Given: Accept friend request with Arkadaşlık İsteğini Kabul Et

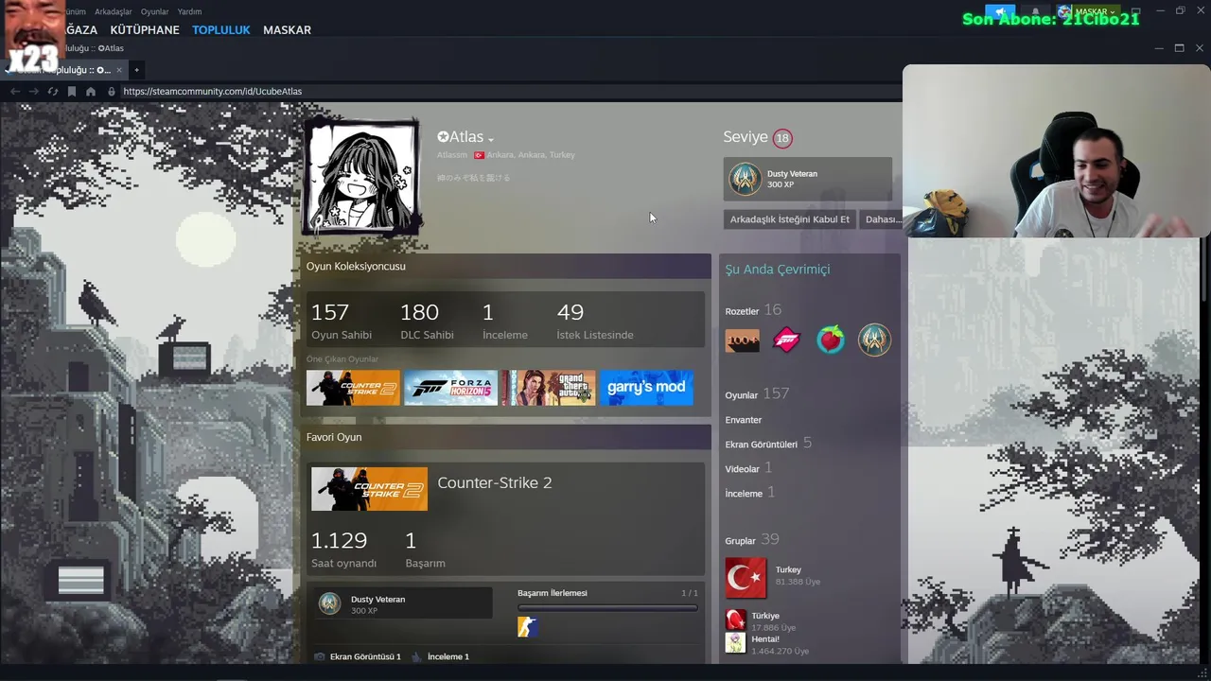Looking at the screenshot, I should [790, 219].
